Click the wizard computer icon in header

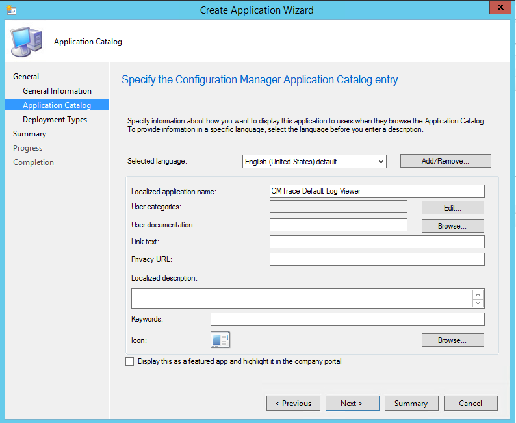pyautogui.click(x=27, y=42)
